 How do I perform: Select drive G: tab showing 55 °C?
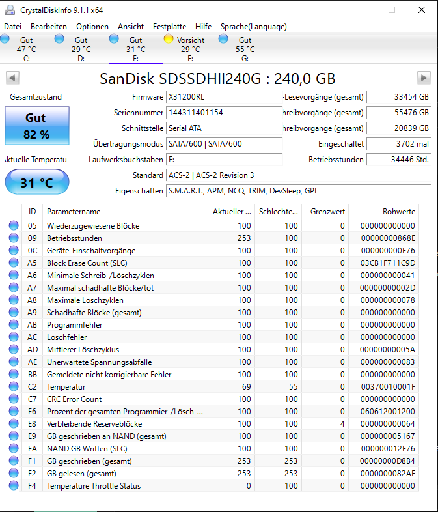[245, 49]
